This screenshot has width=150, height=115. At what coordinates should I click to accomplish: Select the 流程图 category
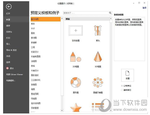pos(34,61)
